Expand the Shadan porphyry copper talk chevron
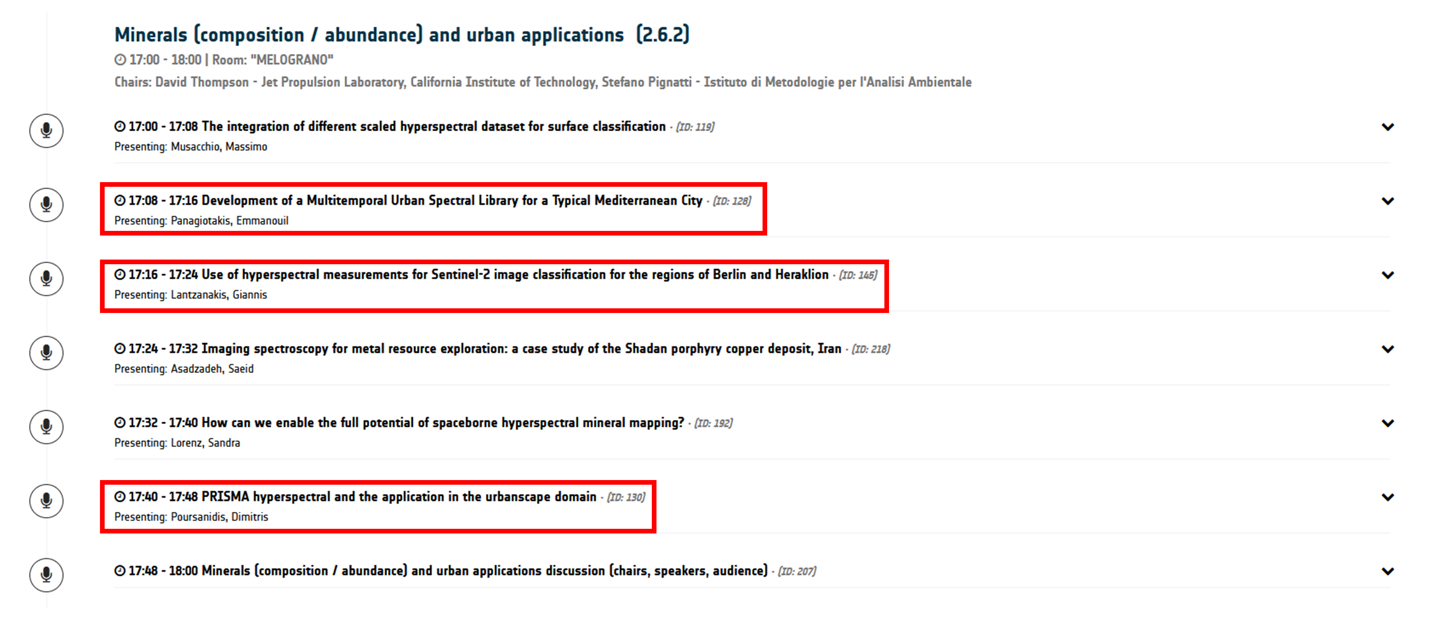1433x617 pixels. 1387,349
